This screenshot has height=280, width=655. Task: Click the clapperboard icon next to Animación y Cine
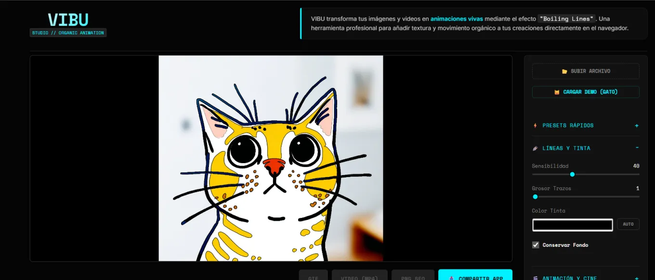pyautogui.click(x=536, y=278)
